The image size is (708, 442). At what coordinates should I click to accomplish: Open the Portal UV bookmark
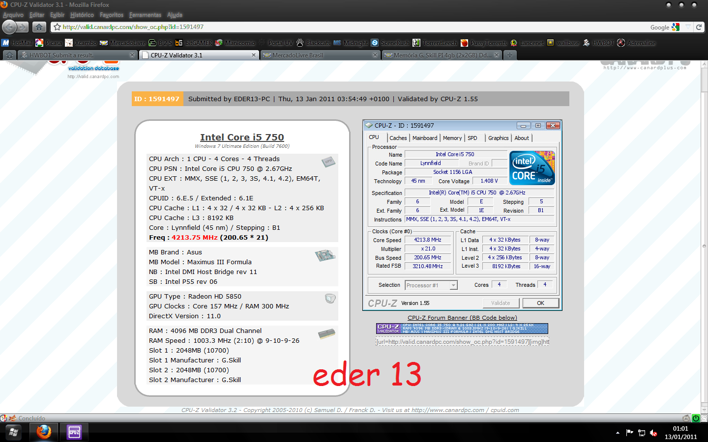(x=275, y=43)
